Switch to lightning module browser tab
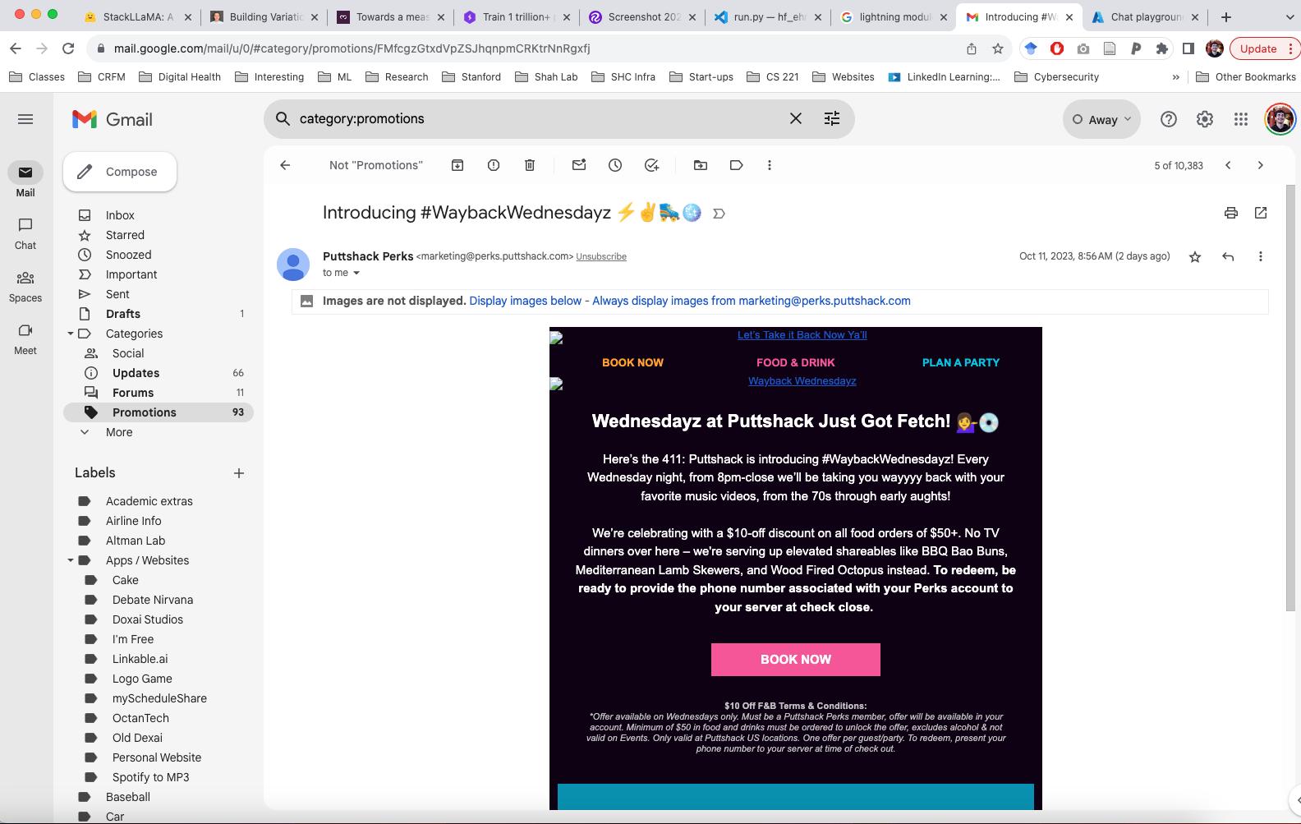This screenshot has height=824, width=1301. click(894, 16)
